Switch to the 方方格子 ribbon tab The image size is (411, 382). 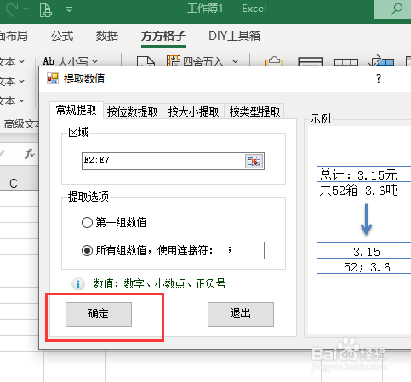pos(163,36)
